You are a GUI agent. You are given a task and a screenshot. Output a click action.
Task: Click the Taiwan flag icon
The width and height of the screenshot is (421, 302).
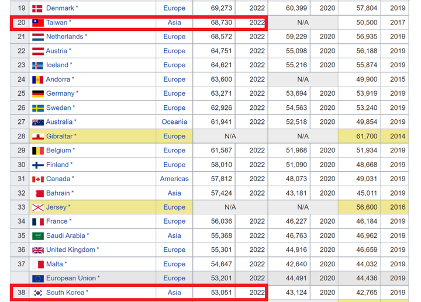38,23
